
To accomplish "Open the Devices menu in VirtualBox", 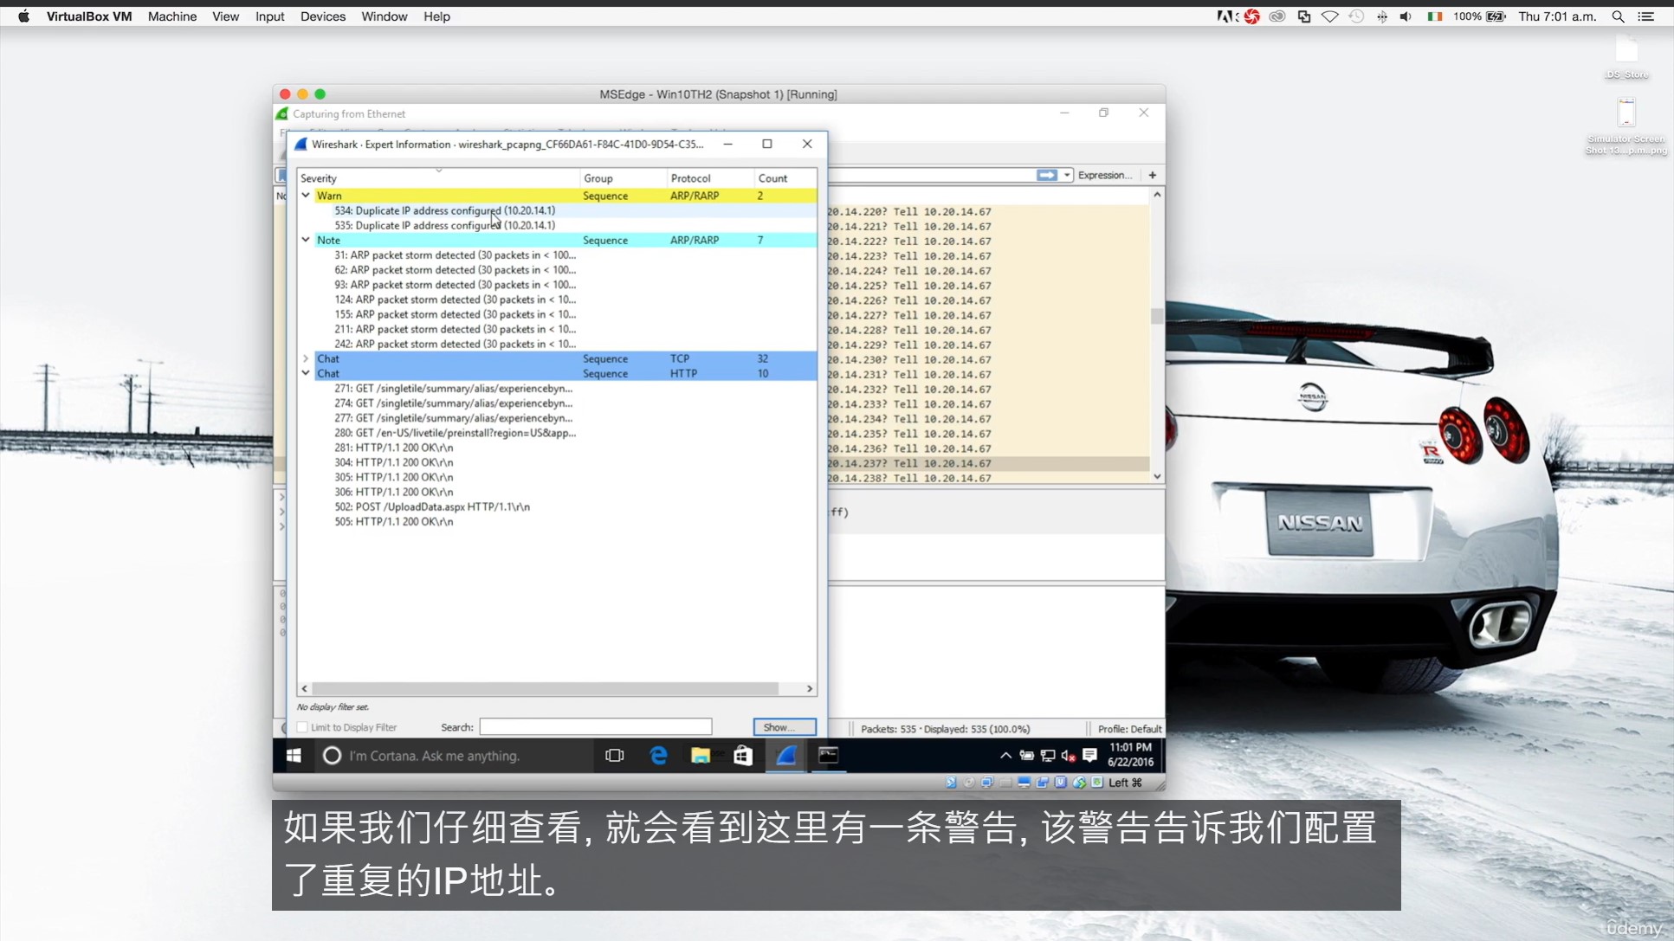I will (322, 16).
